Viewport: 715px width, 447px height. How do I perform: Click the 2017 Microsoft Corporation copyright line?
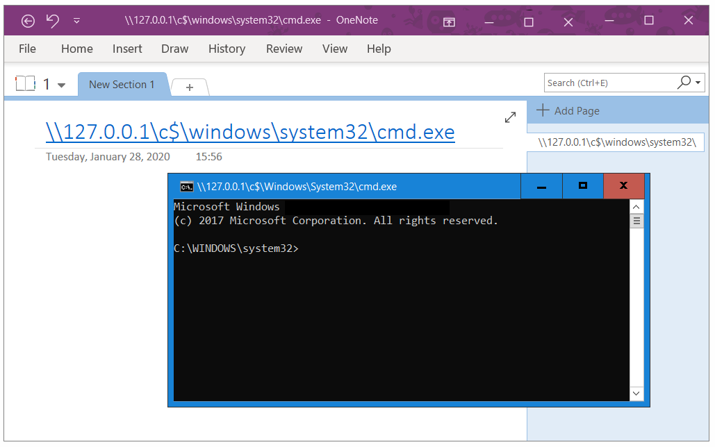tap(336, 221)
